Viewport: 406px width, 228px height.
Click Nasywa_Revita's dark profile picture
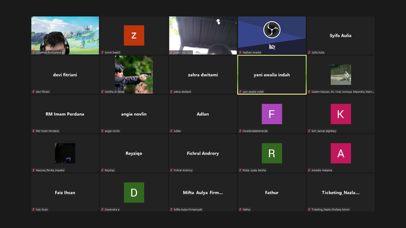pos(65,153)
